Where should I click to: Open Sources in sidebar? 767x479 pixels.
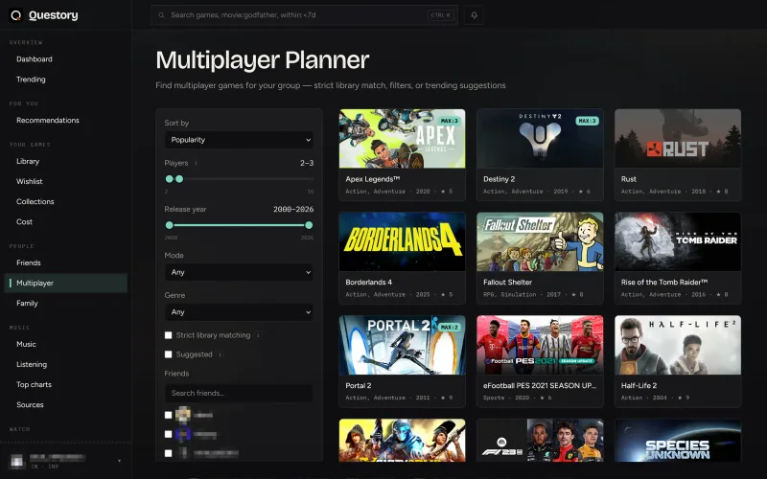[x=30, y=404]
